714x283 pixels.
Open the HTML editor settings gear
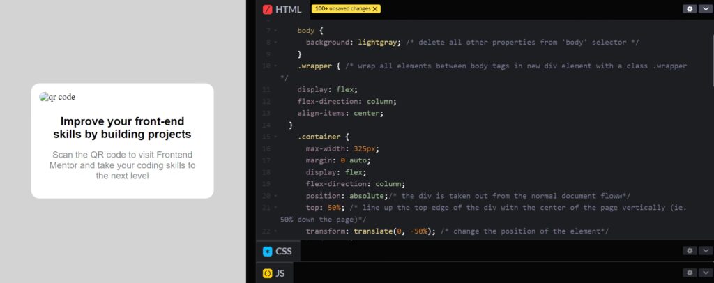(x=690, y=9)
